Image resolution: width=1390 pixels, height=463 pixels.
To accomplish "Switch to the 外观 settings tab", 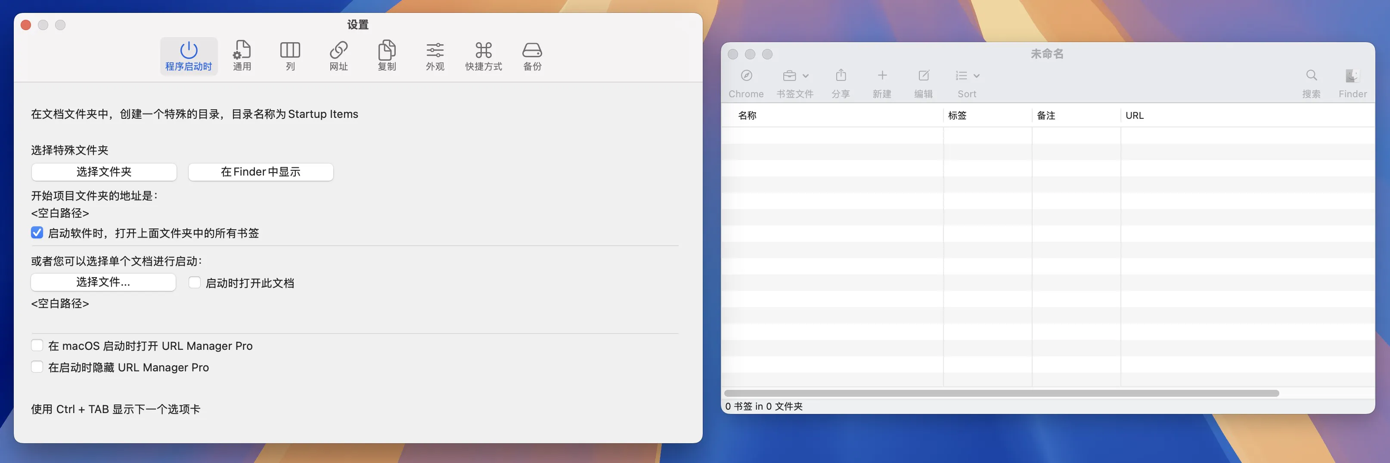I will click(435, 56).
